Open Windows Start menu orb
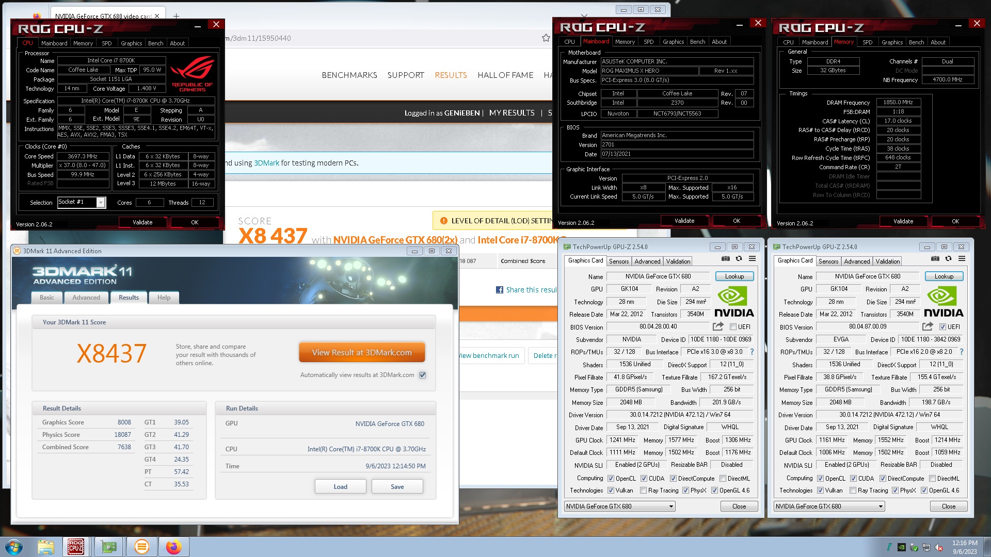The height and width of the screenshot is (557, 991). pos(14,546)
